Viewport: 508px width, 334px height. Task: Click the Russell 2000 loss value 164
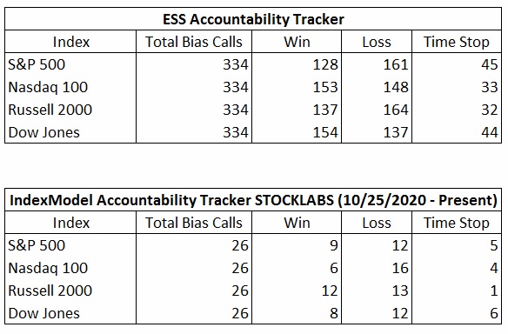click(396, 110)
